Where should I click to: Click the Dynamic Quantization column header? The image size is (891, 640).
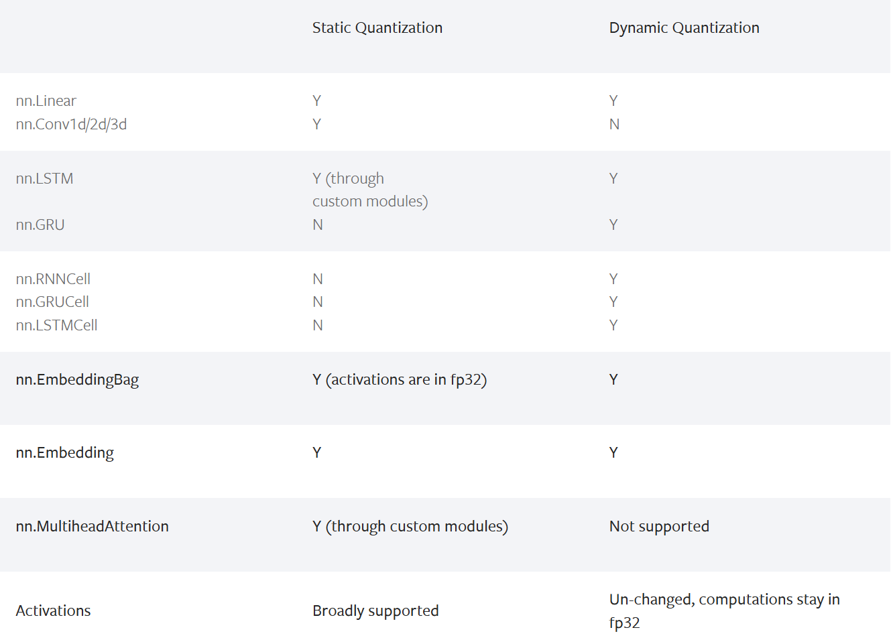coord(684,28)
